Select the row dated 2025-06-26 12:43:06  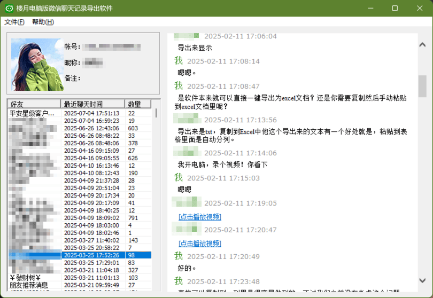pos(80,128)
